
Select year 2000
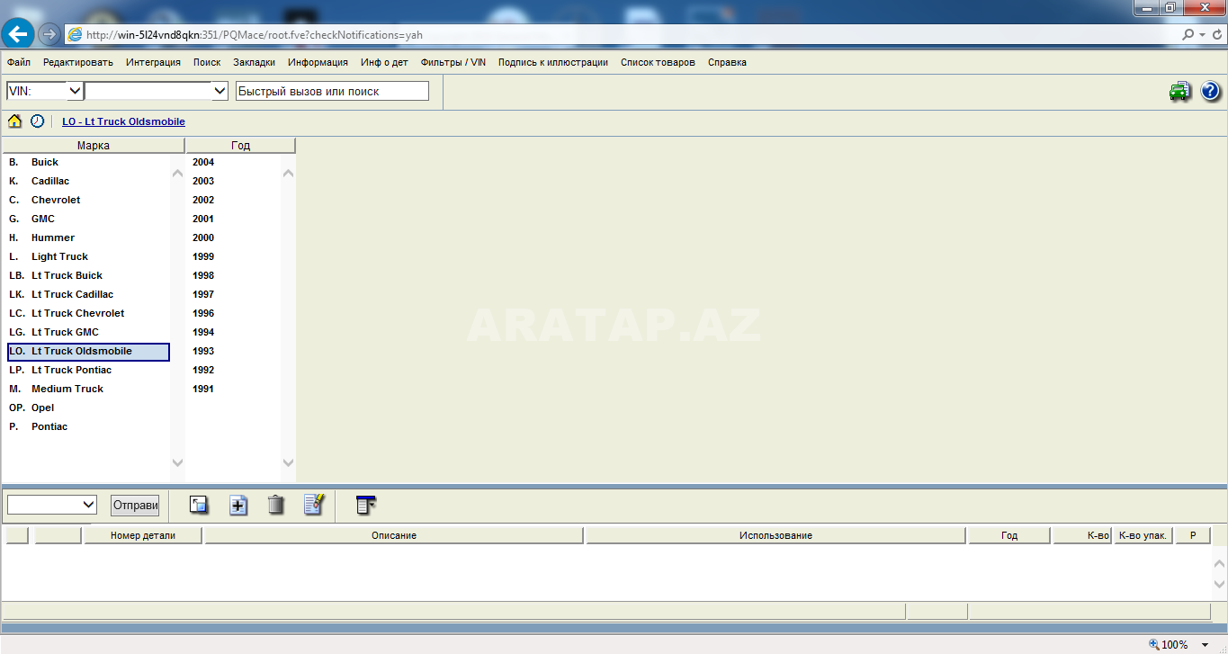coord(203,237)
